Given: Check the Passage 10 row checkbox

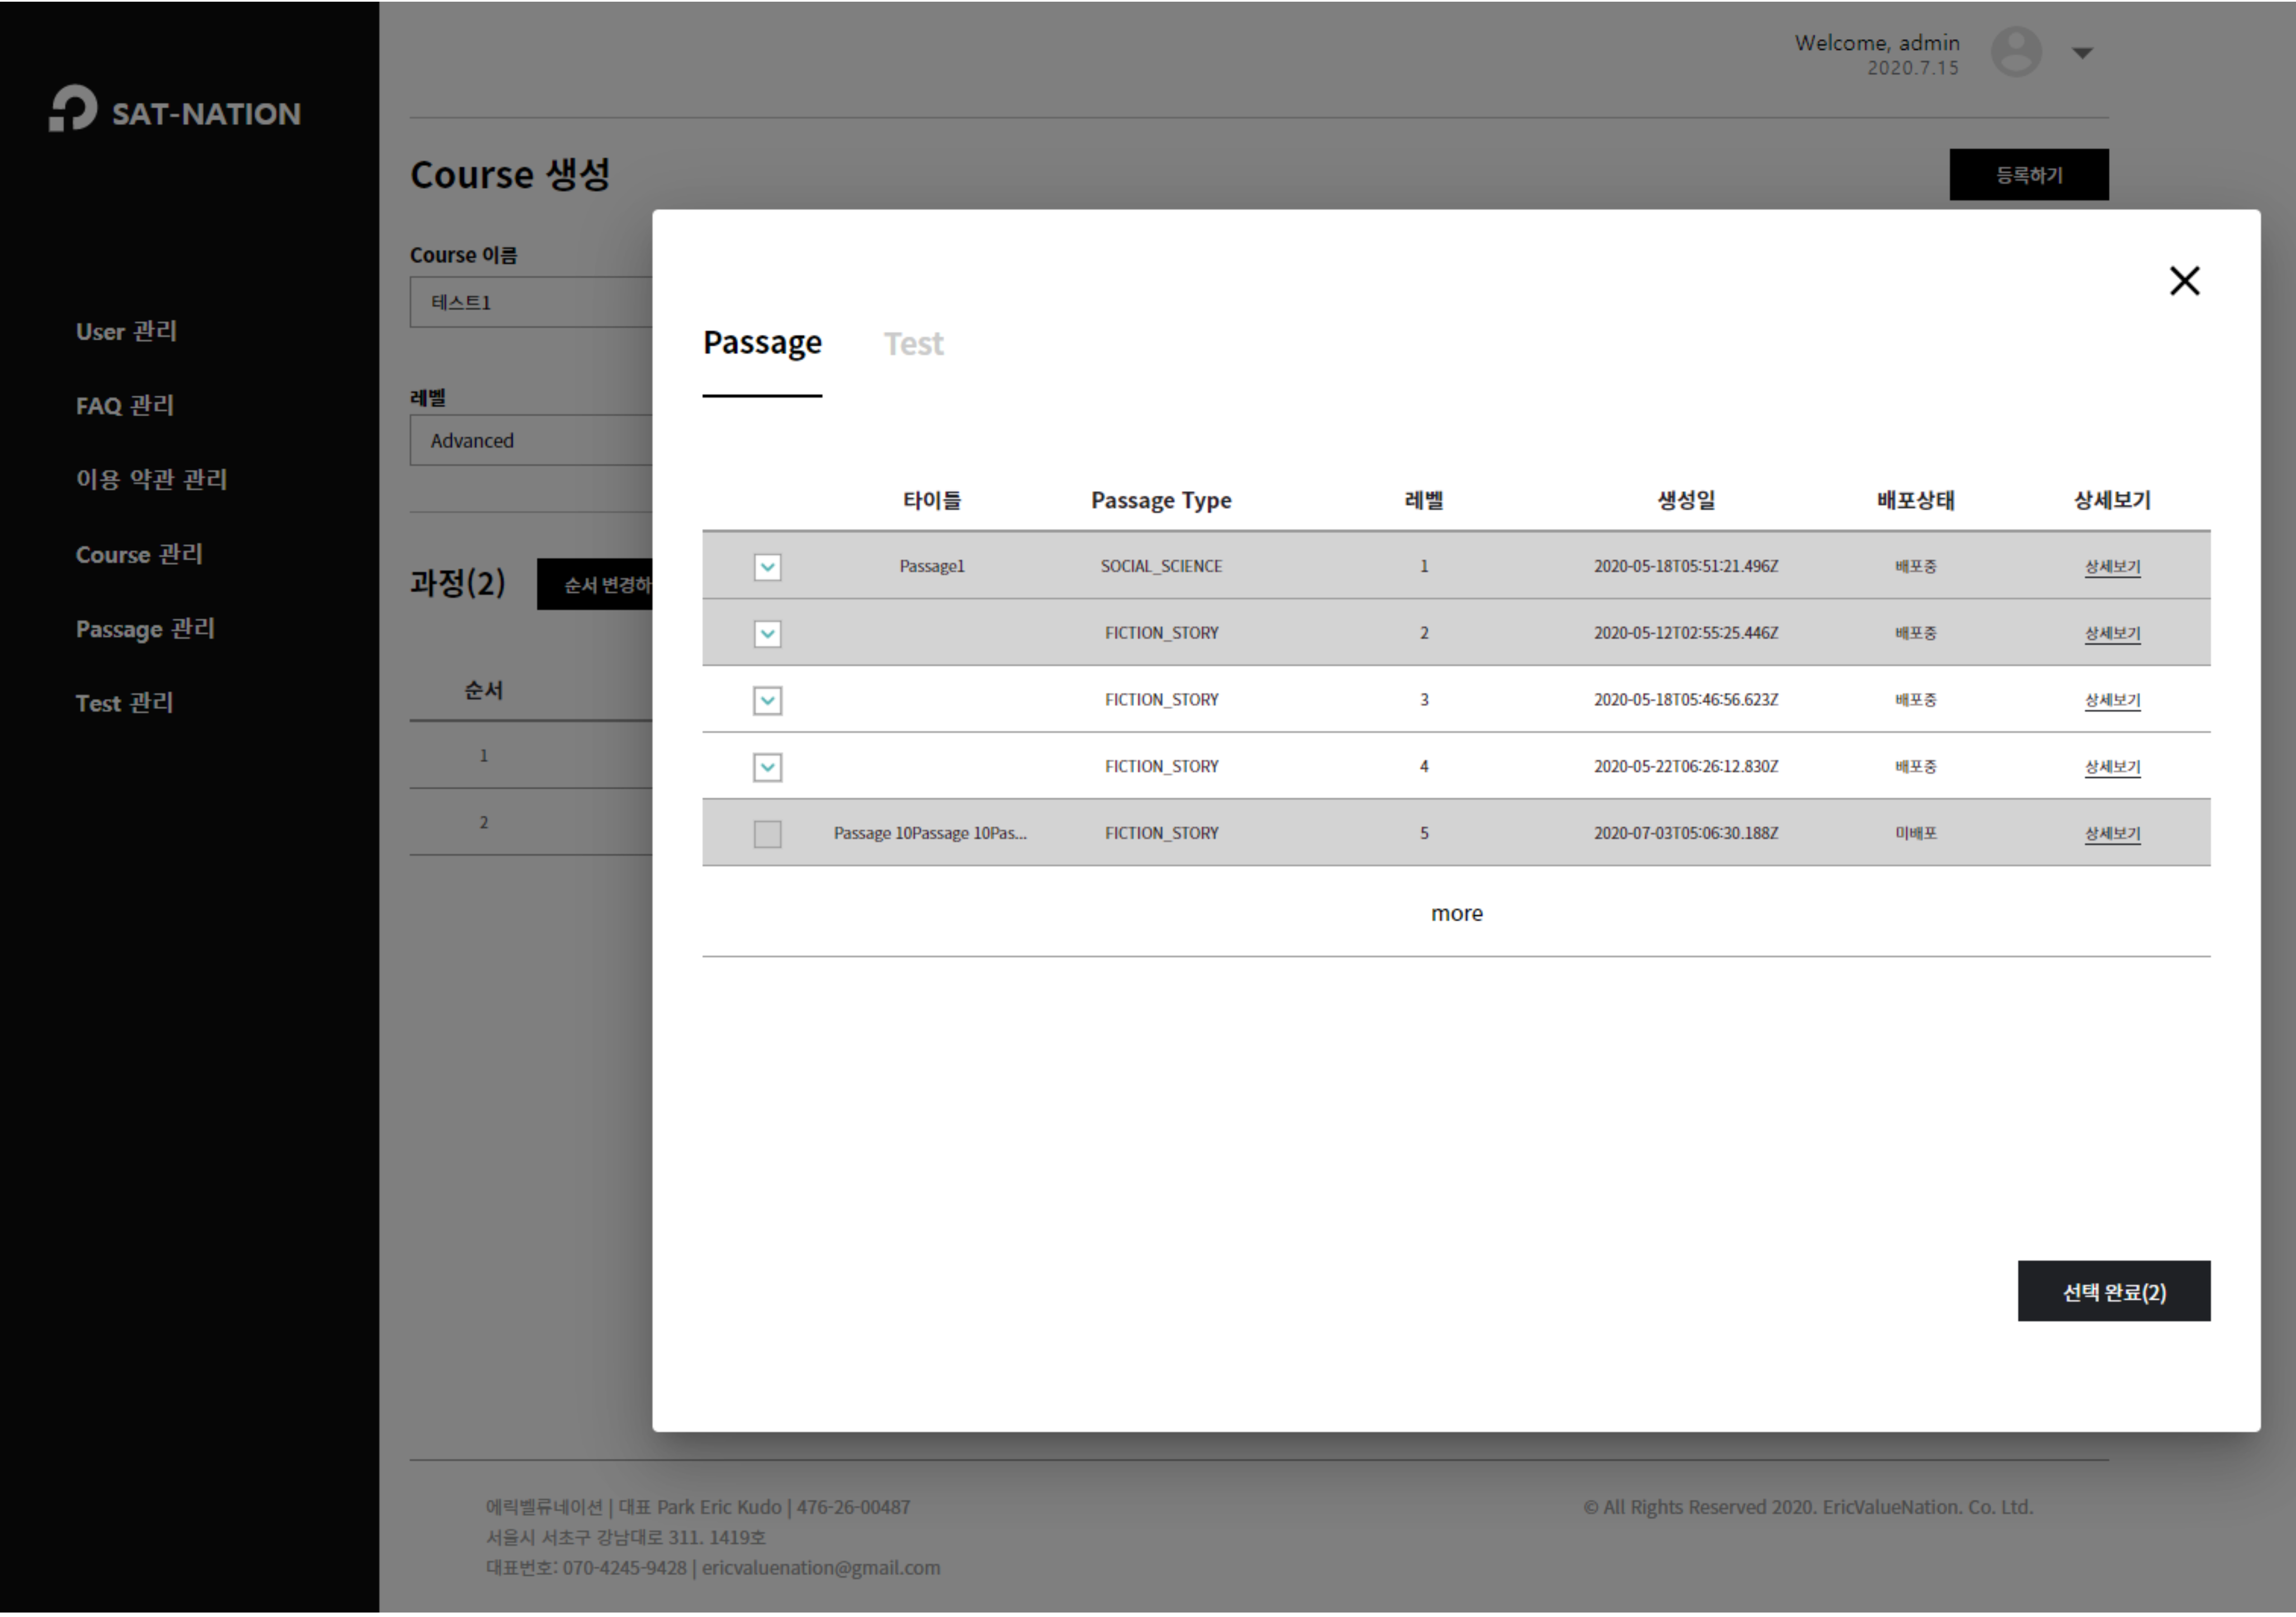Looking at the screenshot, I should click(x=767, y=834).
